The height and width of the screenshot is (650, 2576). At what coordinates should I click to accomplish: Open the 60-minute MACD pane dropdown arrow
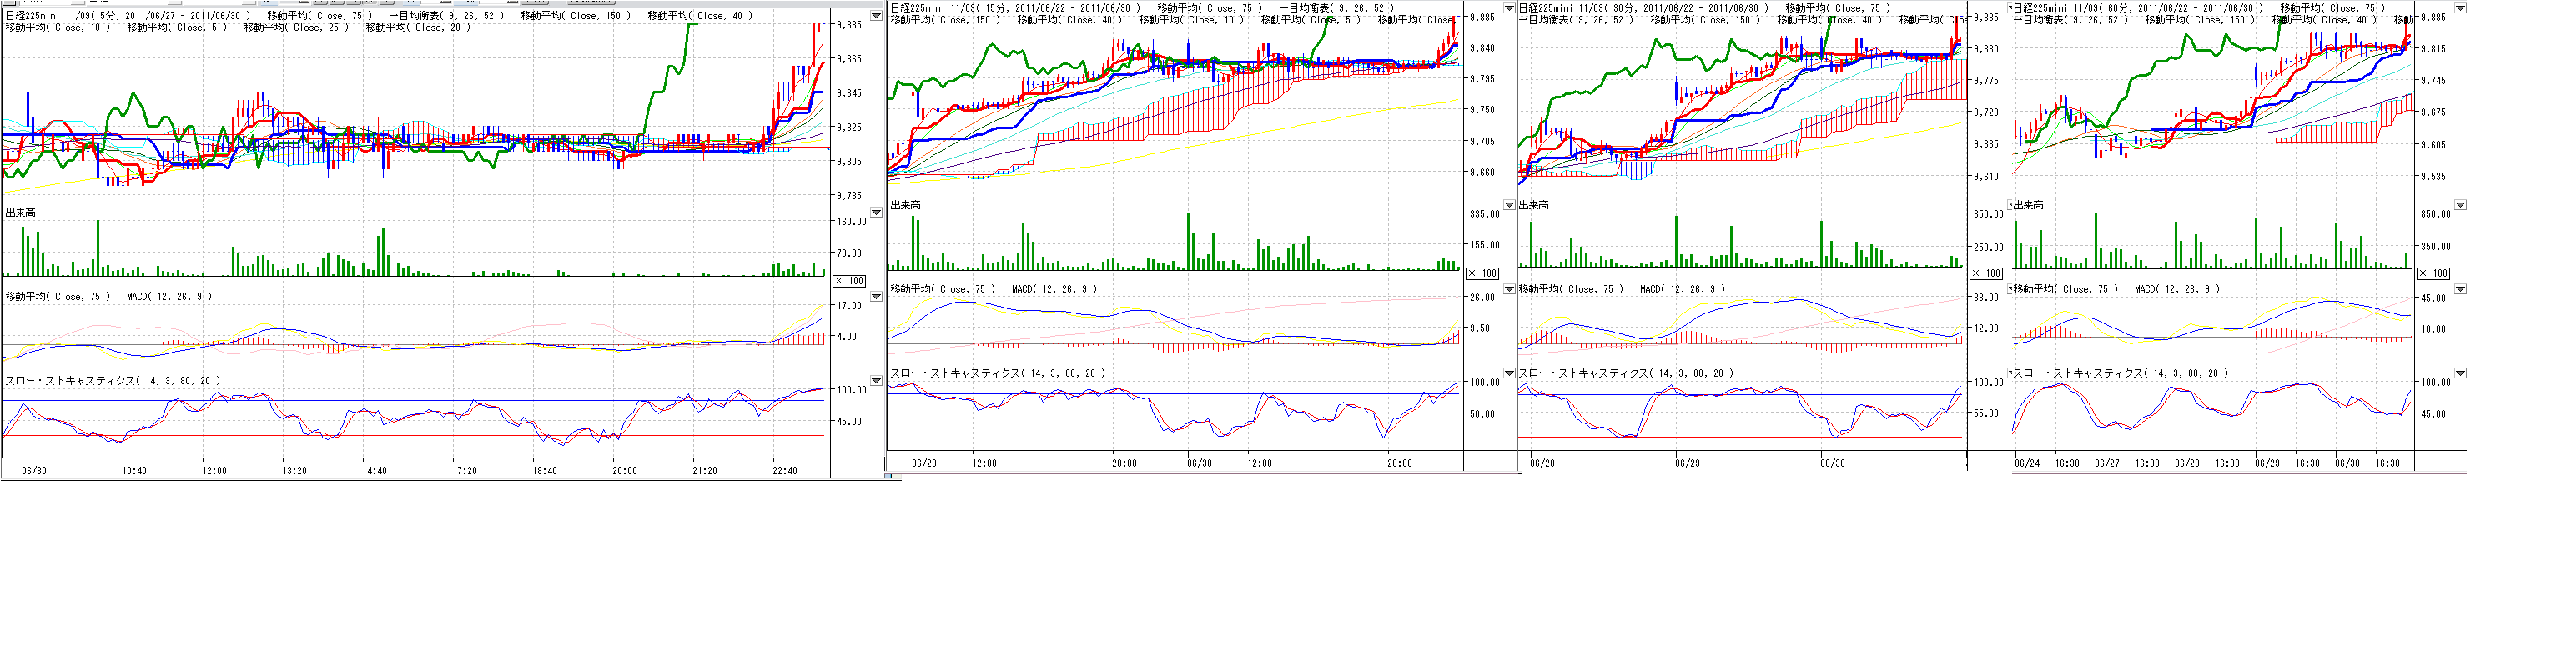tap(2460, 288)
